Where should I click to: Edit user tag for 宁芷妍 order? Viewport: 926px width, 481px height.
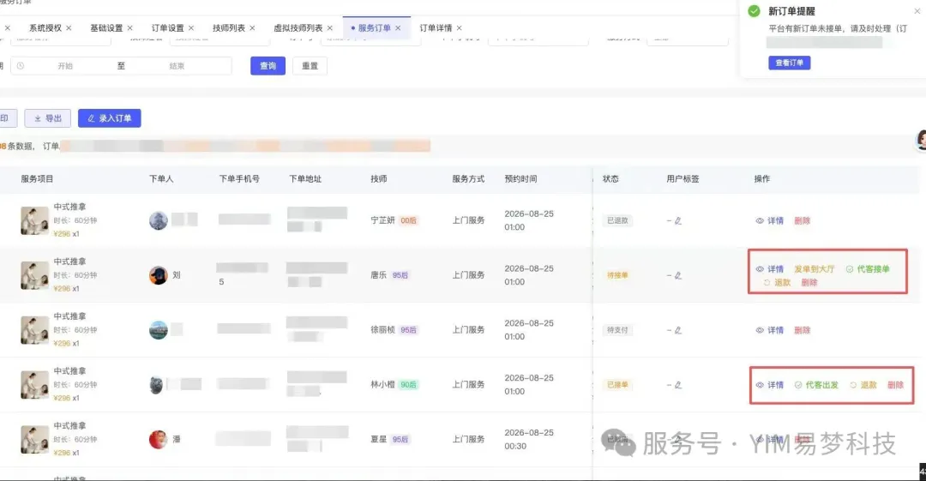coord(678,221)
